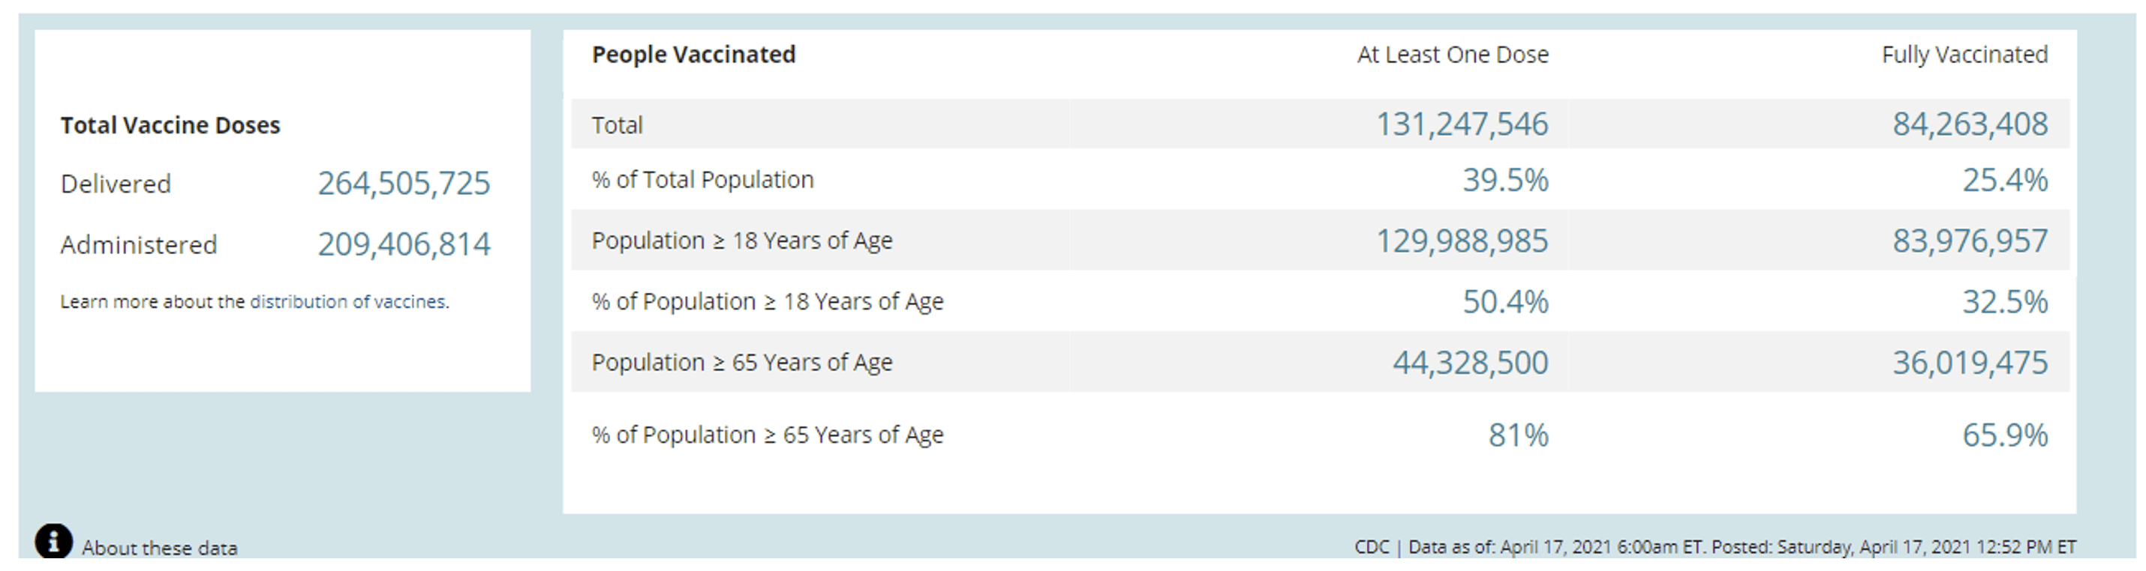Click total fully vaccinated figure 84,263,408
The width and height of the screenshot is (2146, 571).
(1970, 124)
